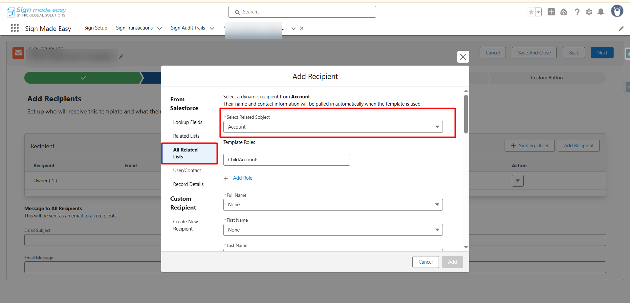Click the dialog's vertical scrollbar thumb
Screen dimensions: 630x303
[x=466, y=114]
